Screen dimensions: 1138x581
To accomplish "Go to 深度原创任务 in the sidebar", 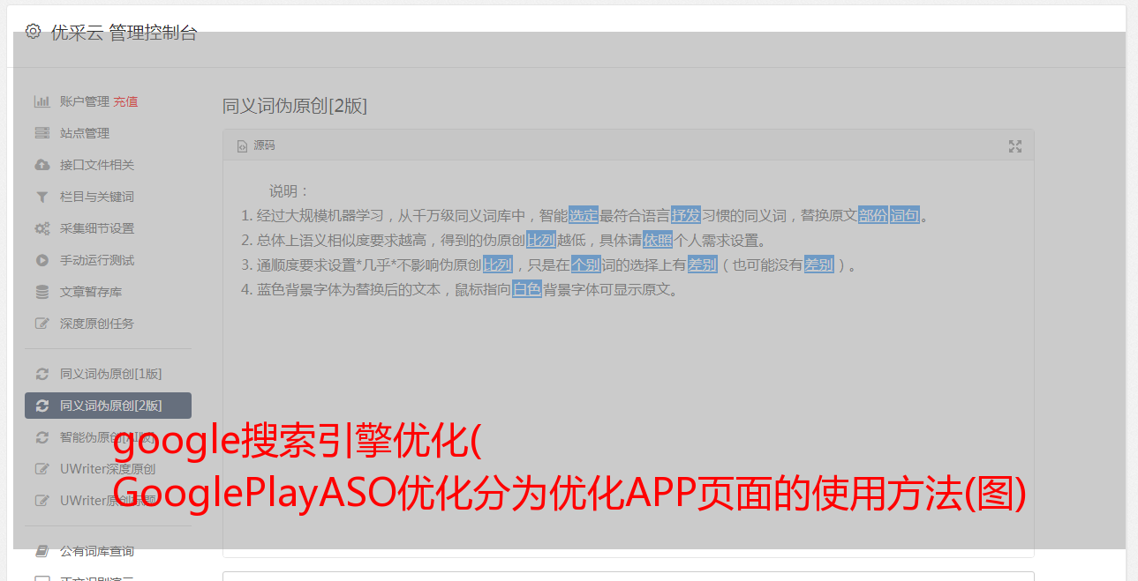I will click(x=97, y=324).
